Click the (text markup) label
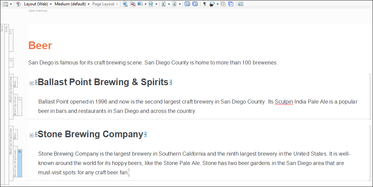Screen dimensions: 373x187 38,11
